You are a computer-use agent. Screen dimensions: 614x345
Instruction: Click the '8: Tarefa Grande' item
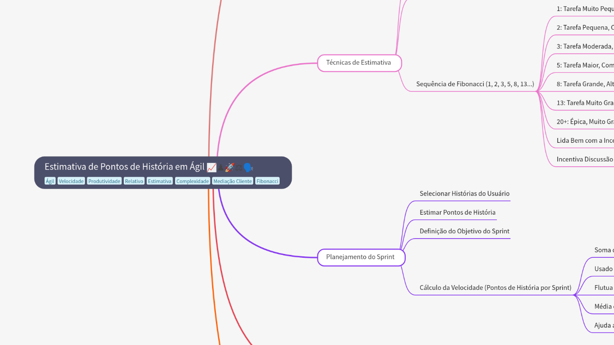pos(585,84)
